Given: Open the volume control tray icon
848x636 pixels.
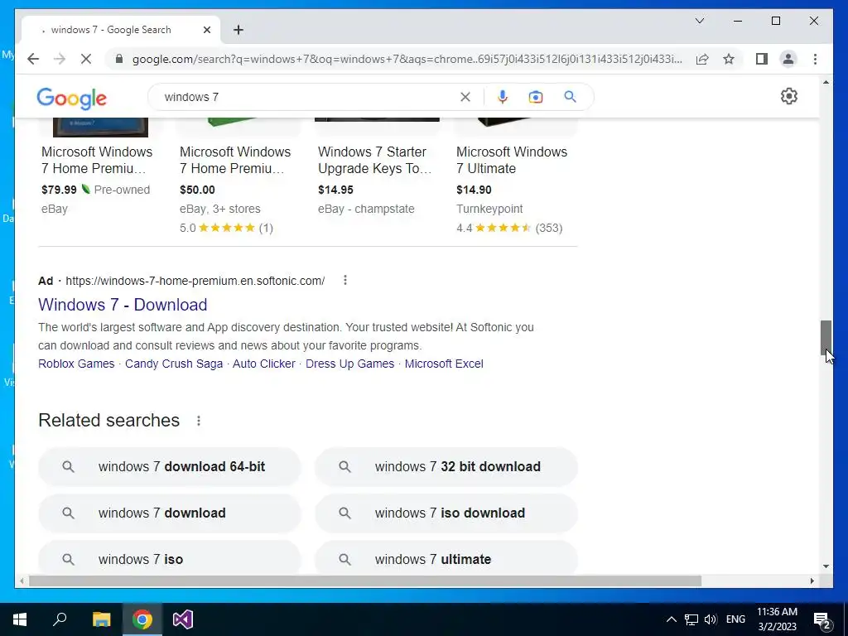Looking at the screenshot, I should [711, 619].
